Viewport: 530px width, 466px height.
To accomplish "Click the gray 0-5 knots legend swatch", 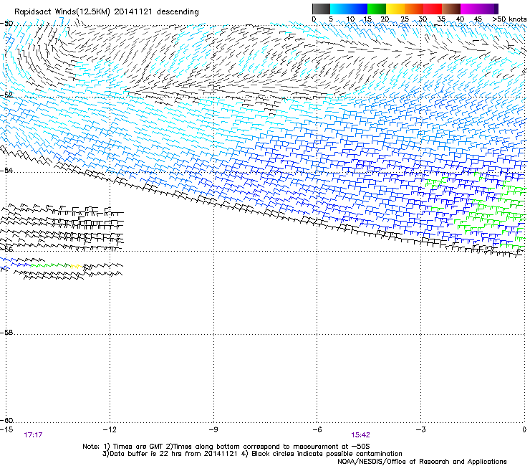I will point(321,9).
